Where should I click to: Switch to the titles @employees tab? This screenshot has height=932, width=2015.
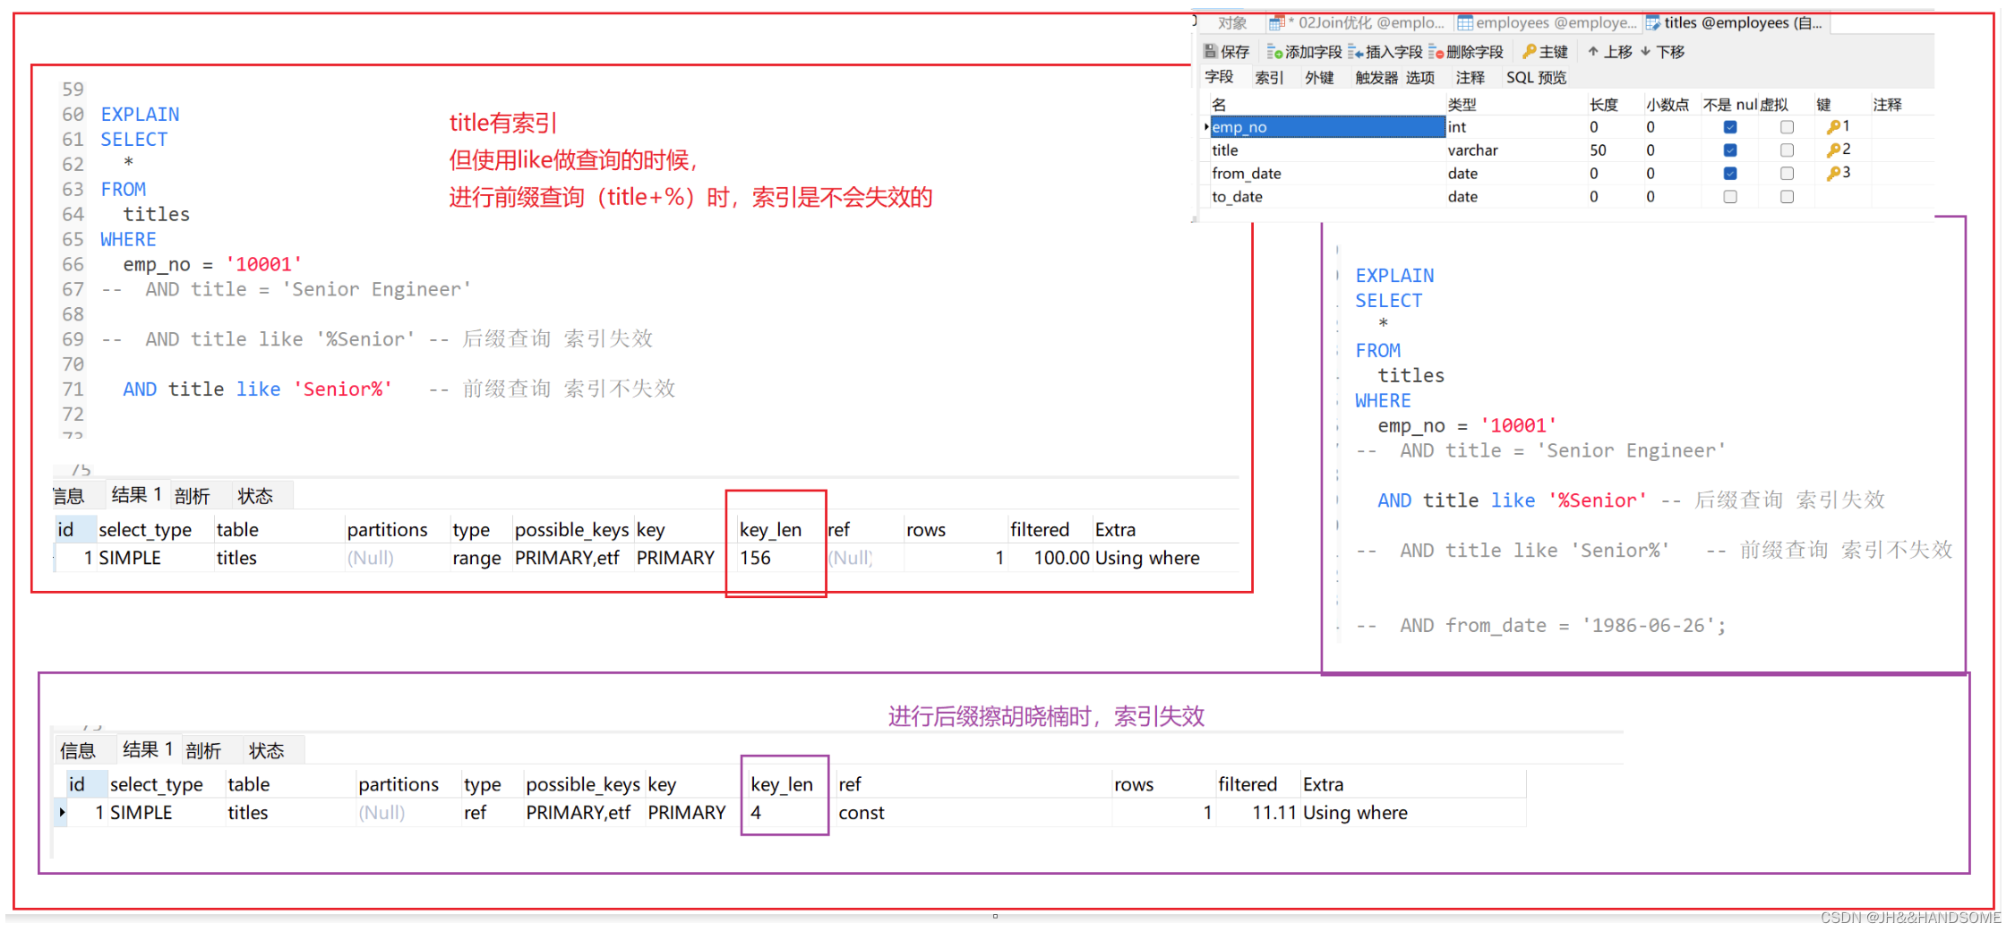pos(1735,23)
